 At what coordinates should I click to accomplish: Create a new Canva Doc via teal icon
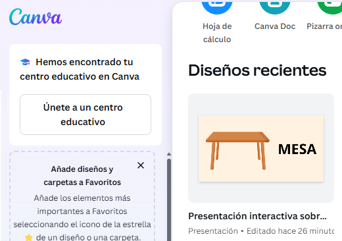click(x=275, y=7)
